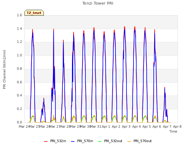Image resolution: width=196 pixels, height=147 pixels.
Task: Click the 1.0 y-axis tick label
Action: point(19,55)
